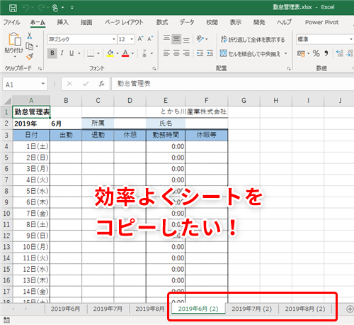Toggle wrap text (折り返して全体を表示する)

(253, 39)
